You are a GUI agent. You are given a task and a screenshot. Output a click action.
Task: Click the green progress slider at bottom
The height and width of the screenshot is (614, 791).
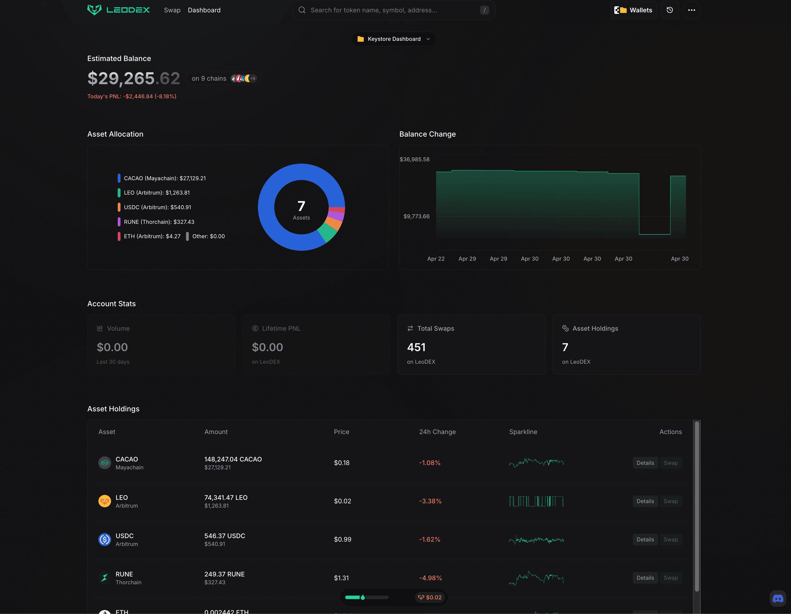(367, 597)
